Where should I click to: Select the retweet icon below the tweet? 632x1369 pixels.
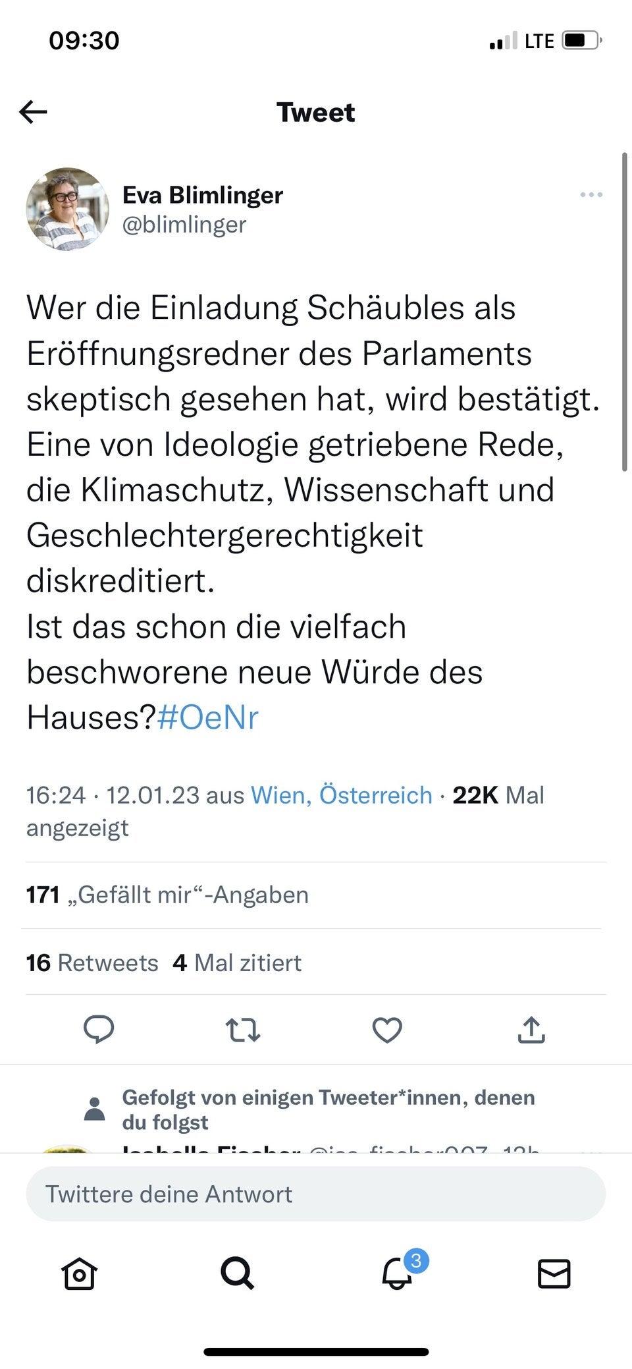[243, 1030]
